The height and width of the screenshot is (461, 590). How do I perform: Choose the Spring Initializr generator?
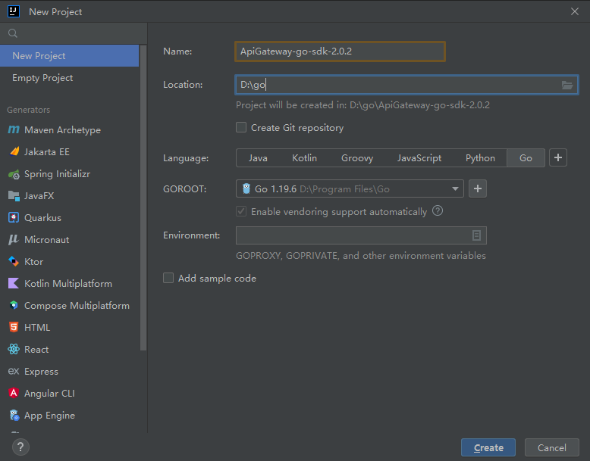[57, 174]
